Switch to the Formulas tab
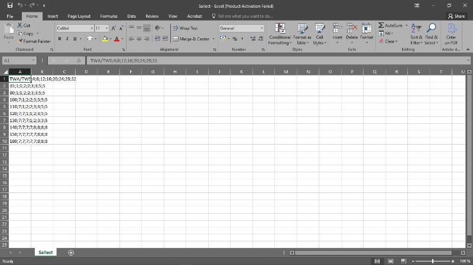Image resolution: width=473 pixels, height=265 pixels. click(x=109, y=17)
